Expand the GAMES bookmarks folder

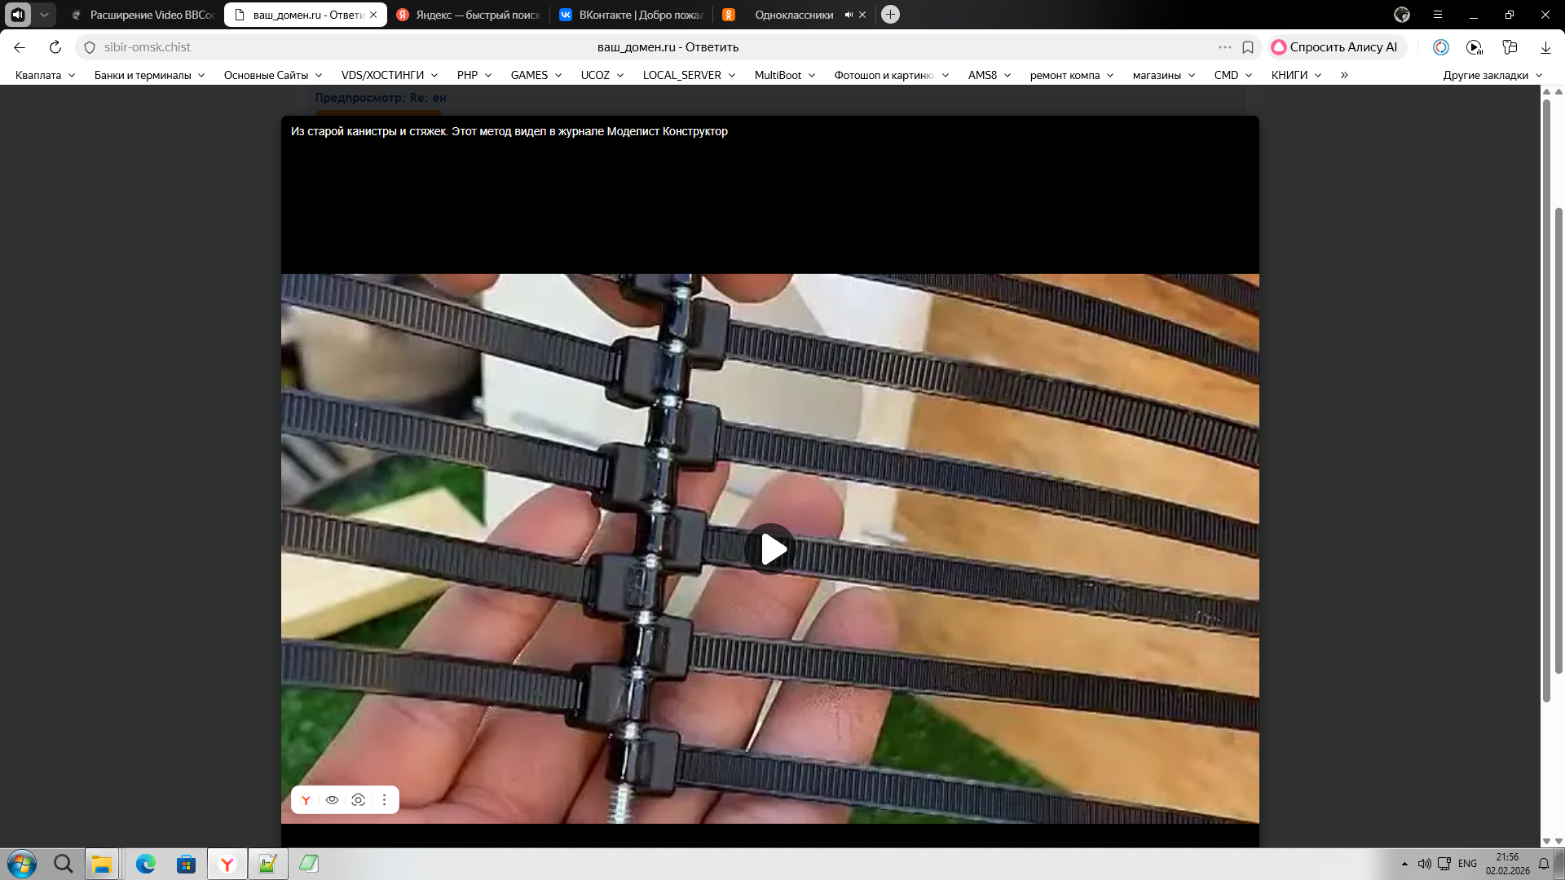[536, 75]
